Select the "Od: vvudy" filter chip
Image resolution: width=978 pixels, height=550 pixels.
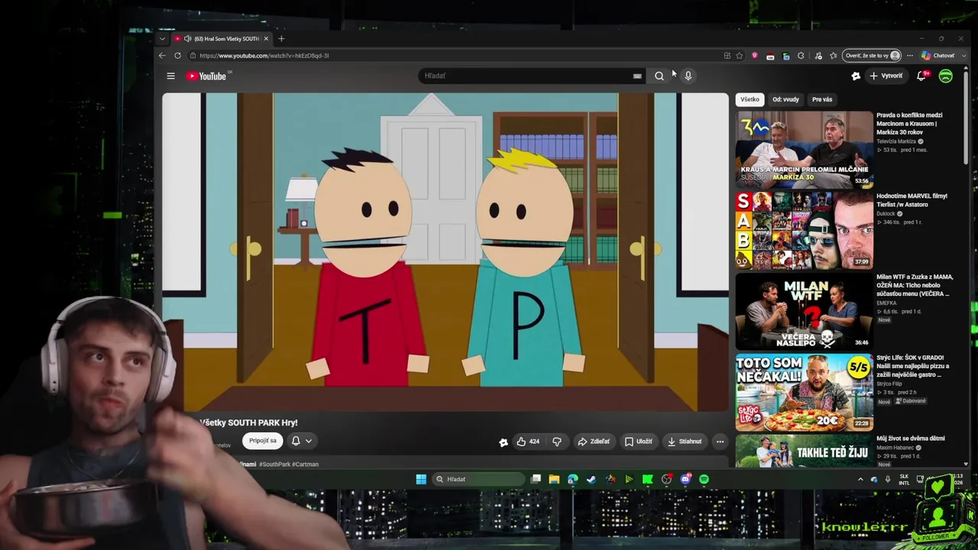[x=785, y=99]
